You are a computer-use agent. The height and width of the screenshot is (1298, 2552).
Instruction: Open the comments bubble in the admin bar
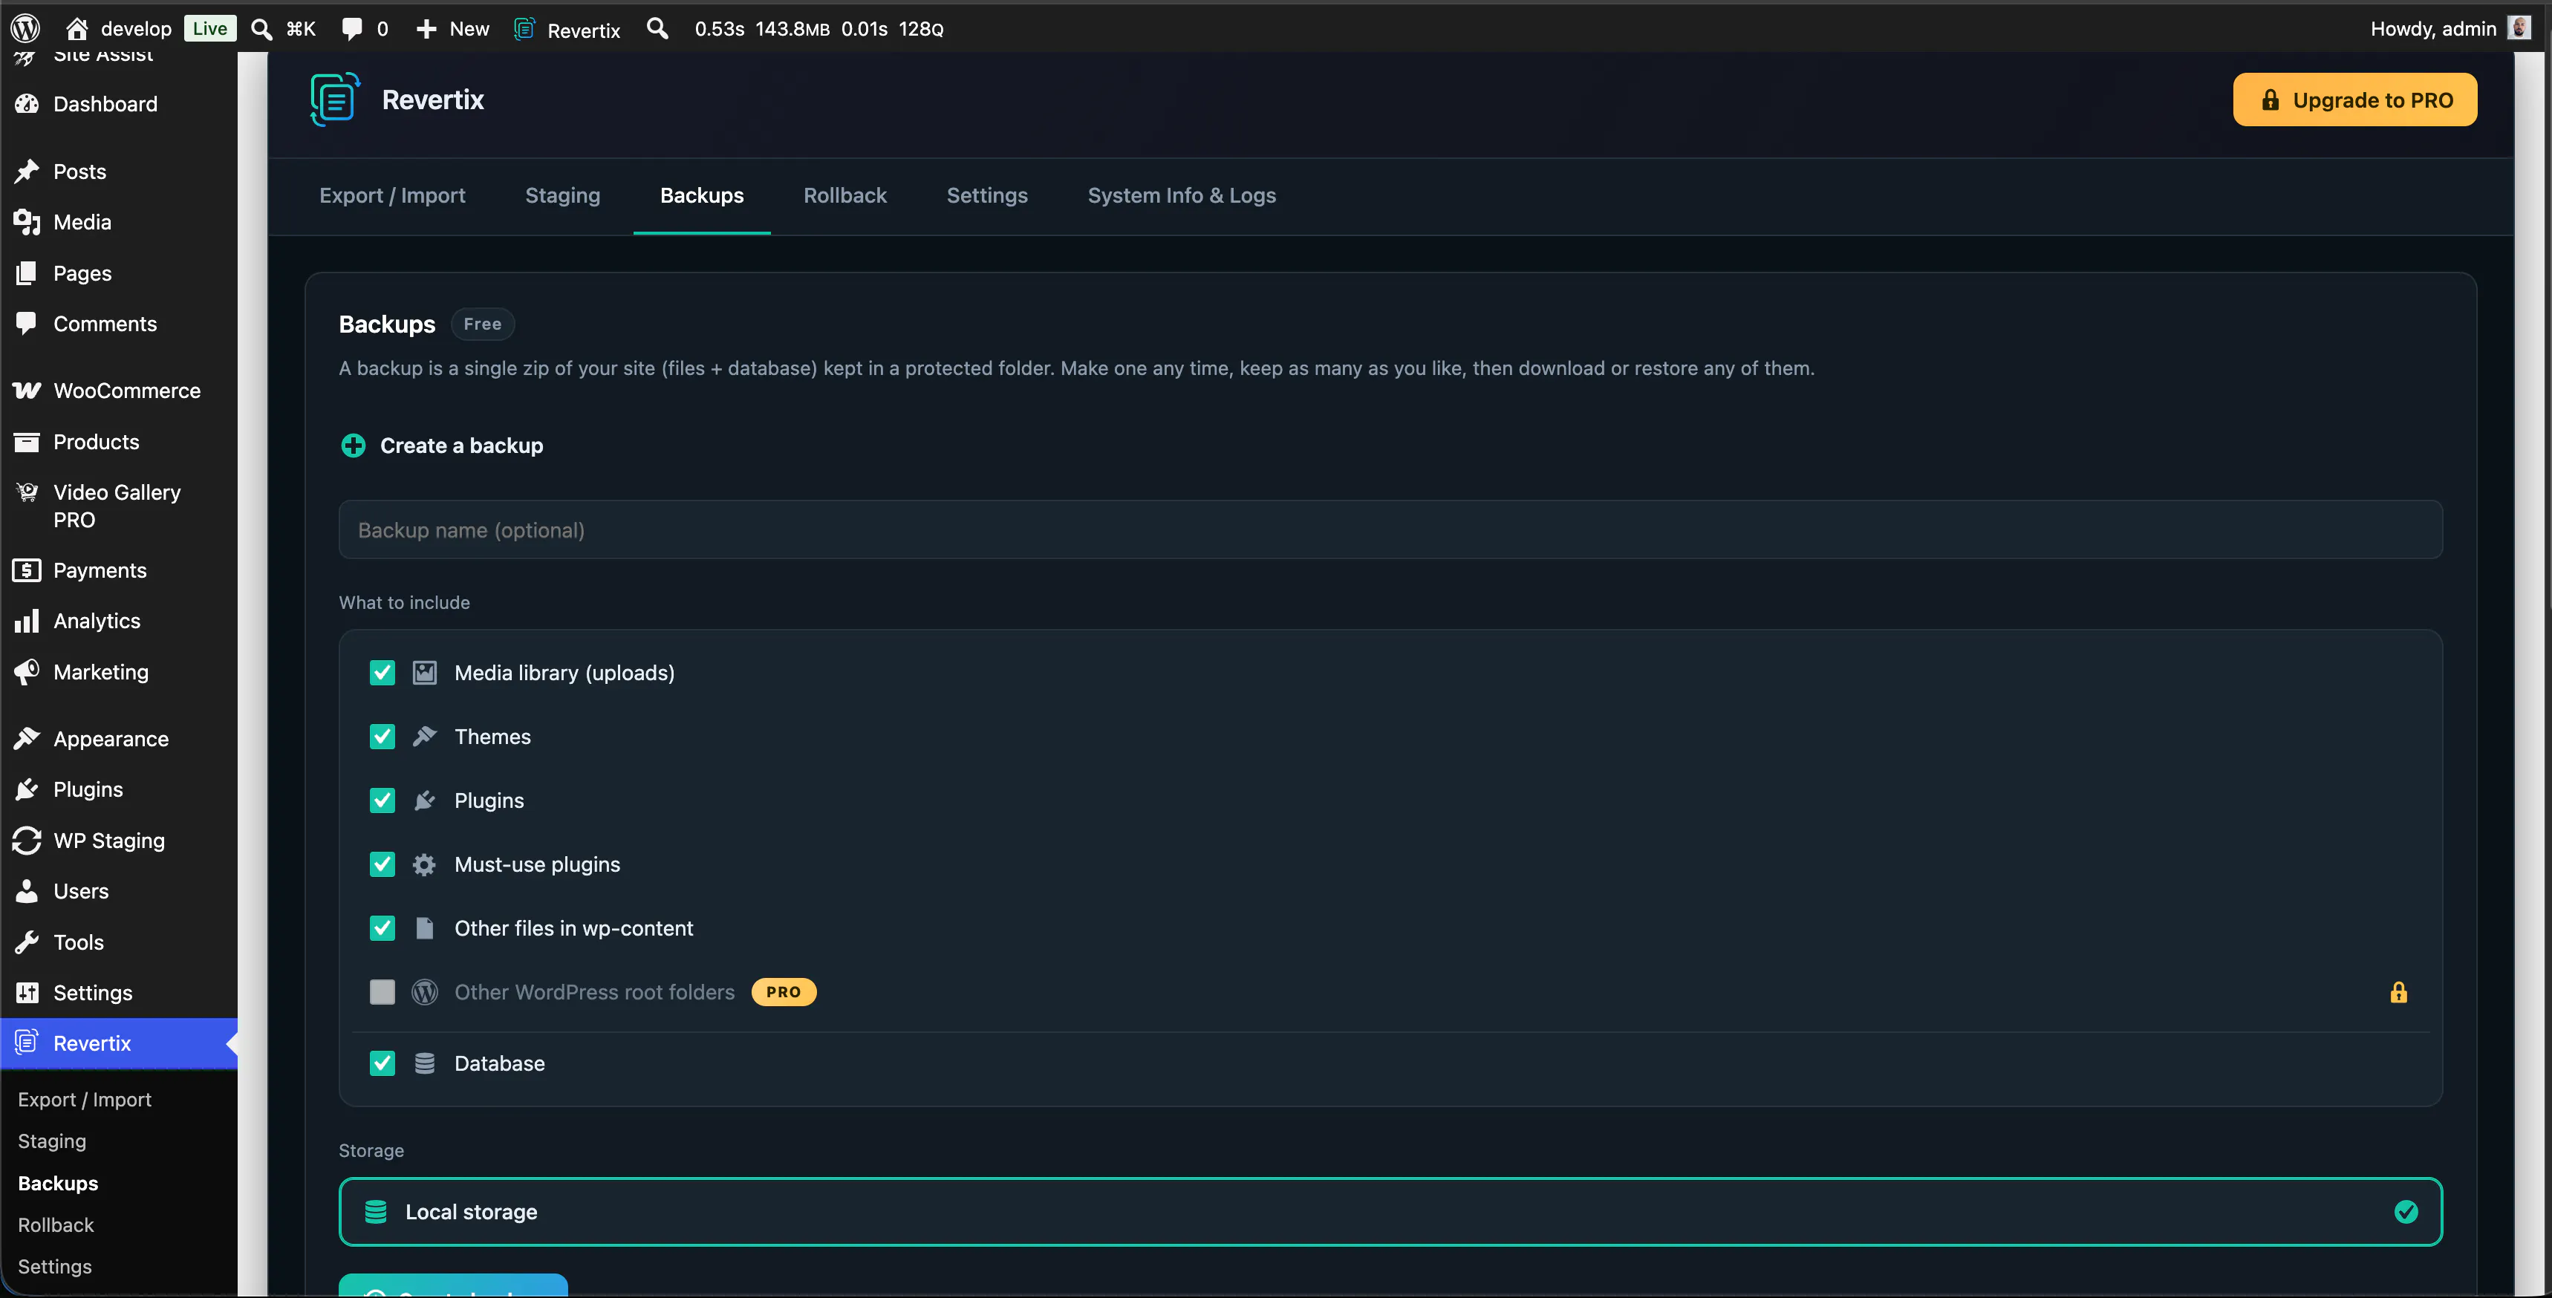352,27
